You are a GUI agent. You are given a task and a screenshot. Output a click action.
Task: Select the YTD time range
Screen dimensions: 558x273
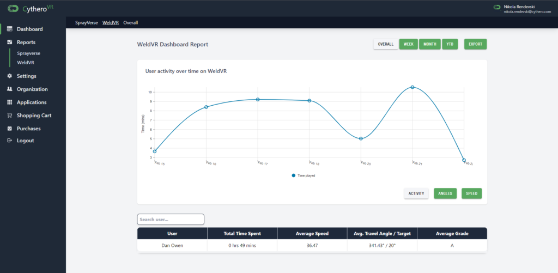[x=450, y=44]
